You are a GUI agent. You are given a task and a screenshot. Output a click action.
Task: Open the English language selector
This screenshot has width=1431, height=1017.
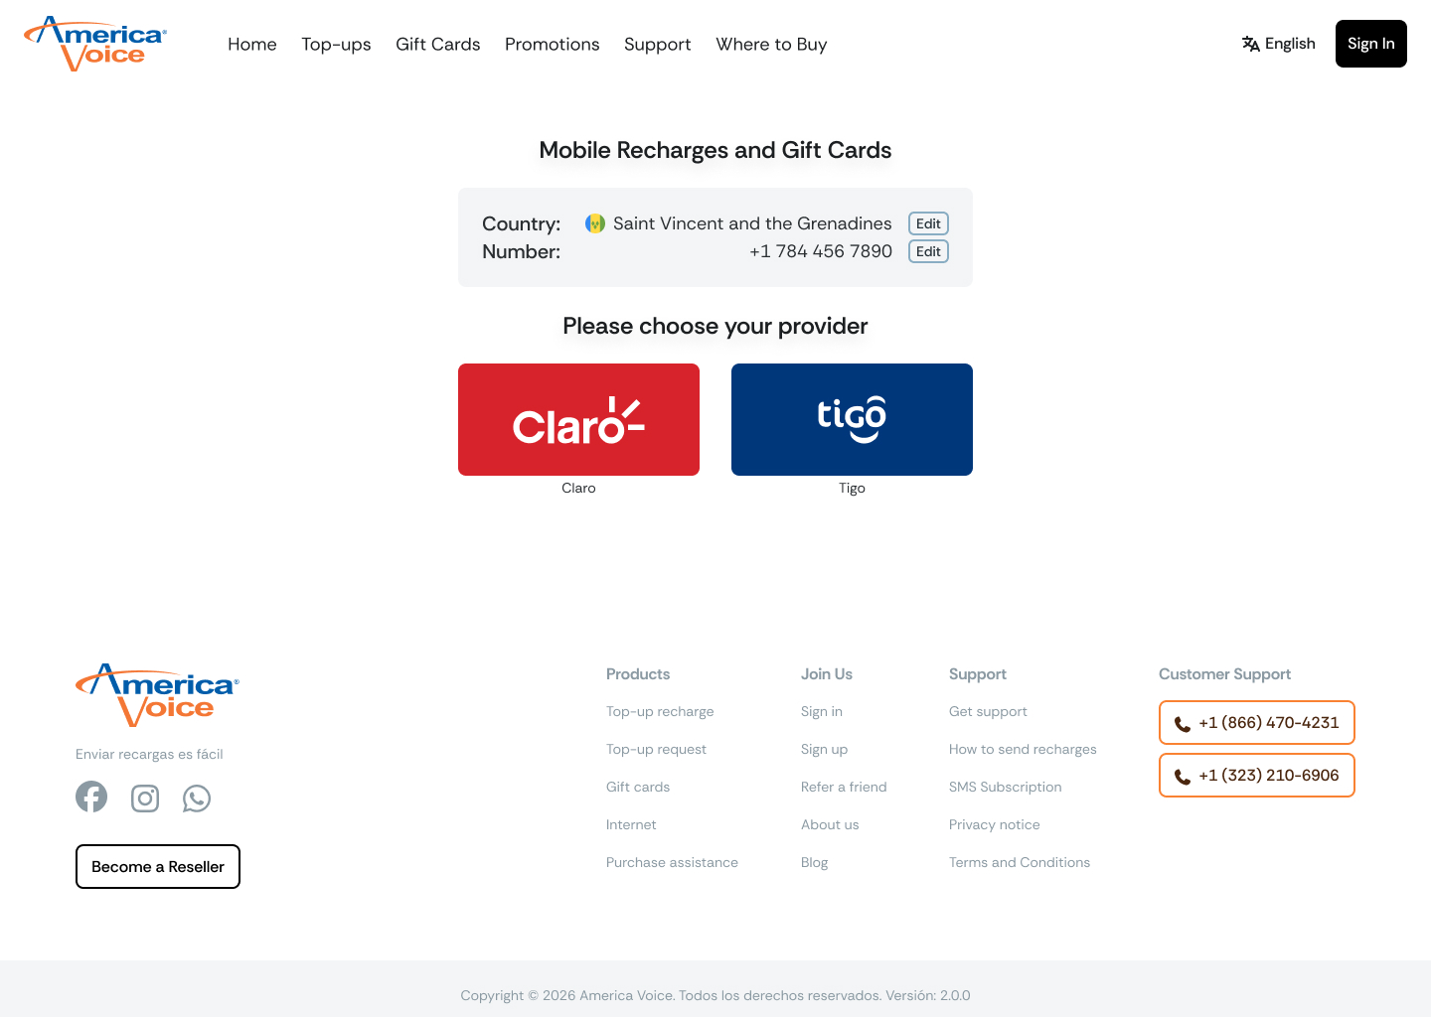coord(1279,44)
